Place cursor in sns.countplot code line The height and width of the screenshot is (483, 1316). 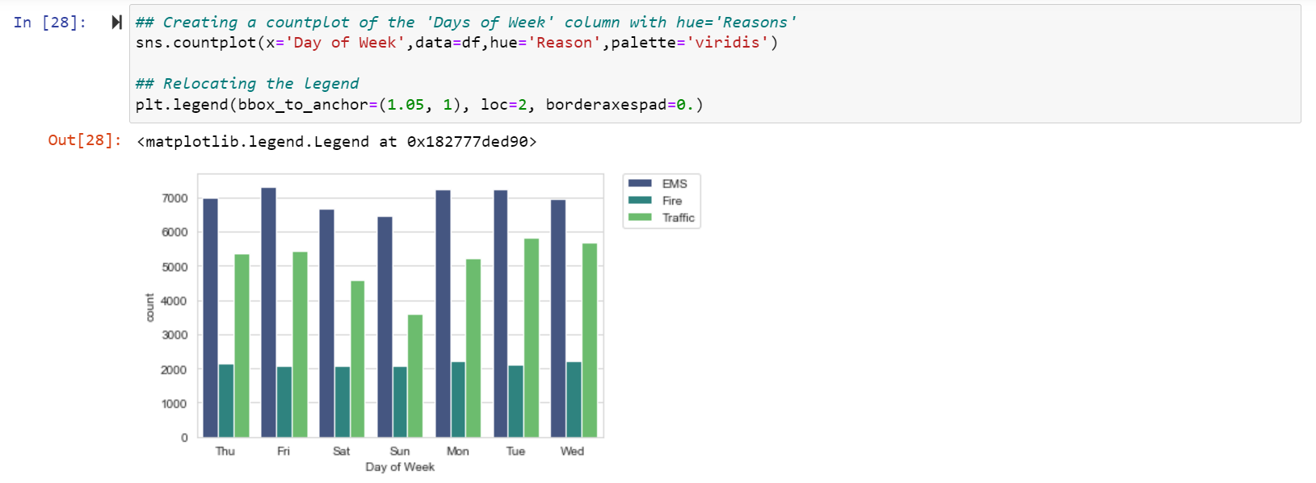pos(457,43)
